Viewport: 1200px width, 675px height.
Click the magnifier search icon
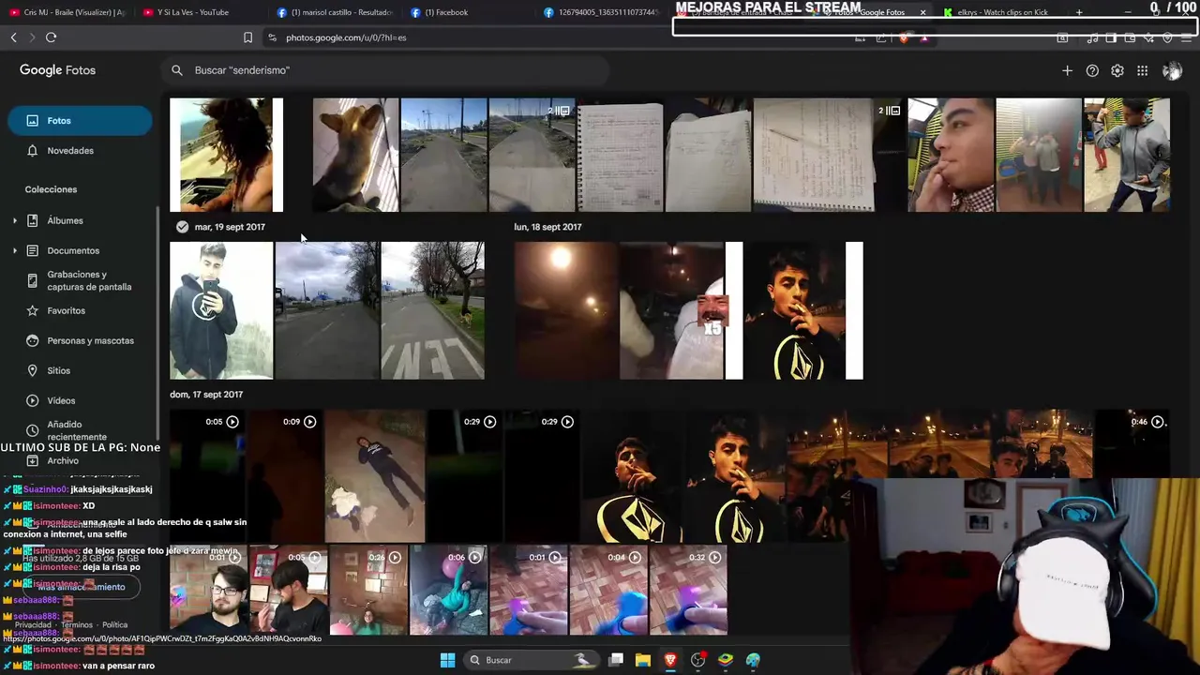tap(177, 70)
